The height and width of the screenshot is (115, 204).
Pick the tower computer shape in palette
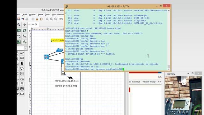(22, 84)
